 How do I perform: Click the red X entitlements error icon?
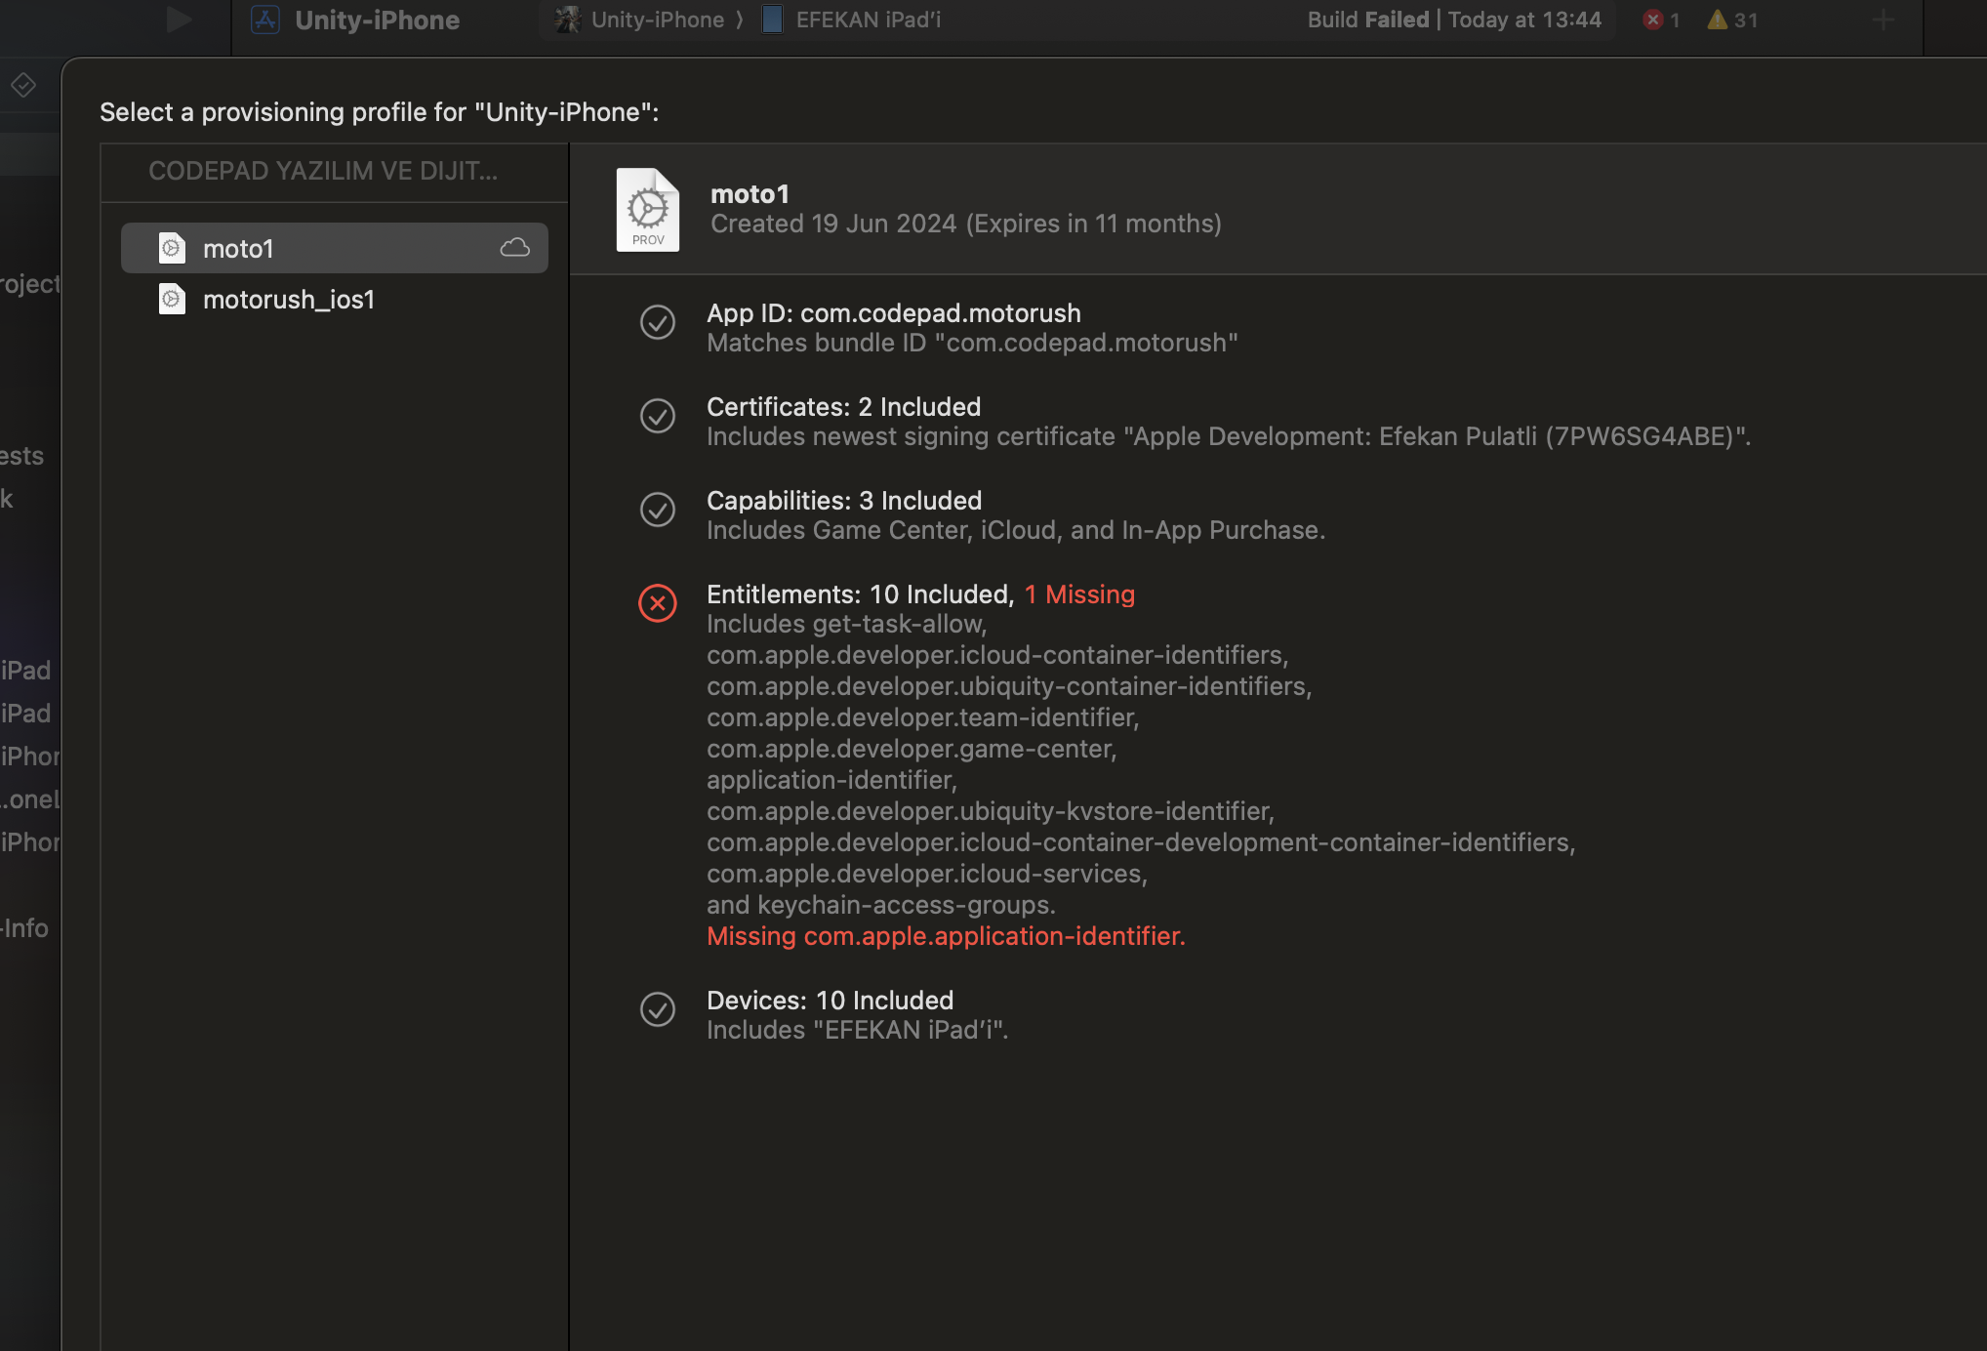(658, 603)
